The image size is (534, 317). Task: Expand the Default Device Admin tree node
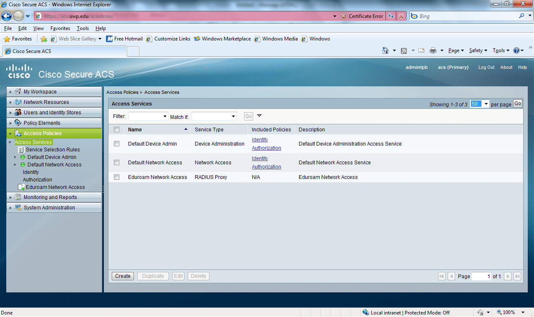click(x=15, y=157)
